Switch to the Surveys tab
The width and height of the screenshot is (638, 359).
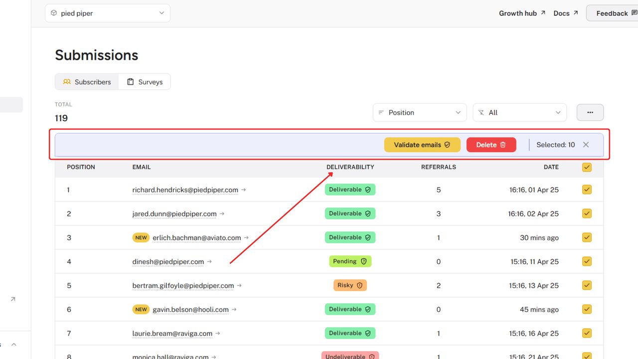(145, 81)
